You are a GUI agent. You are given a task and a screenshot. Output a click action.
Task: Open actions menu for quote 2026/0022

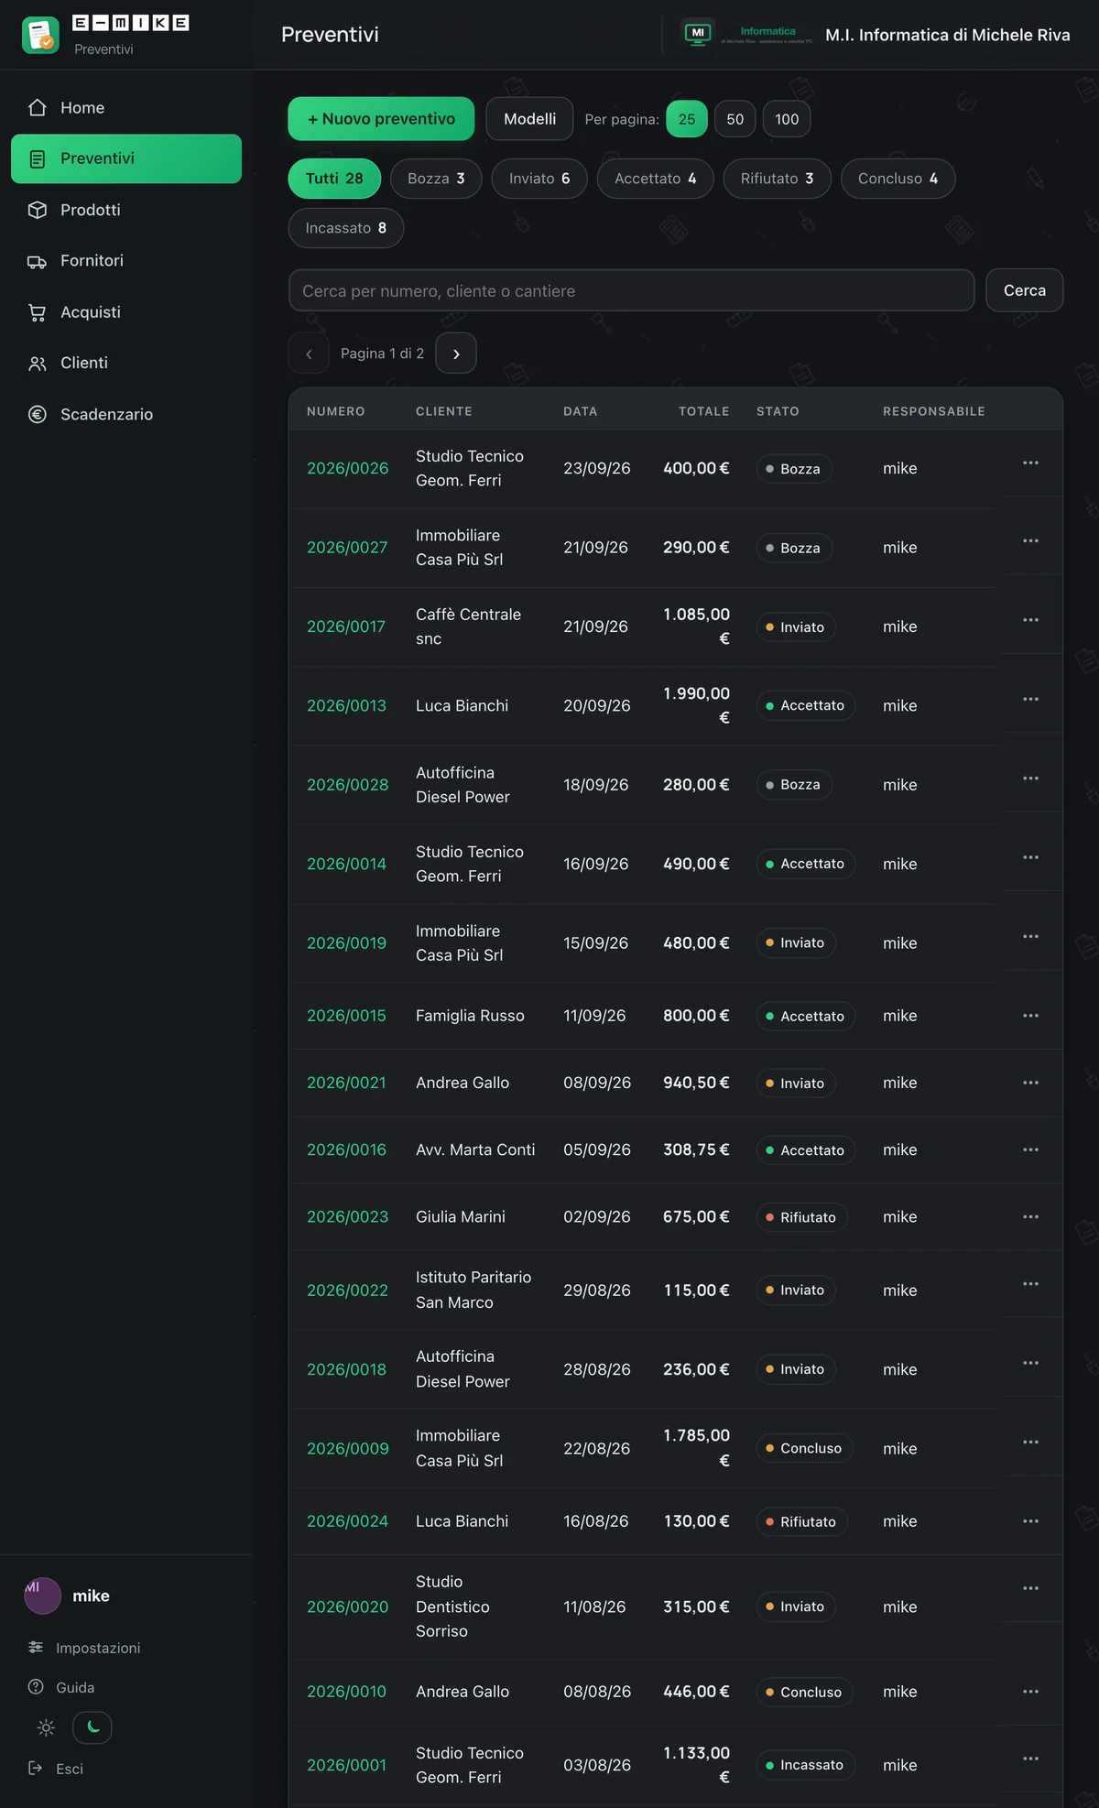(x=1030, y=1284)
